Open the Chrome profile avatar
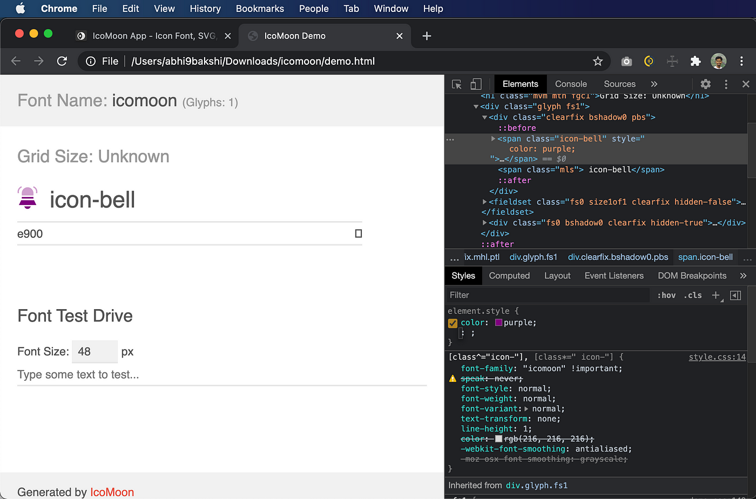 (x=718, y=61)
